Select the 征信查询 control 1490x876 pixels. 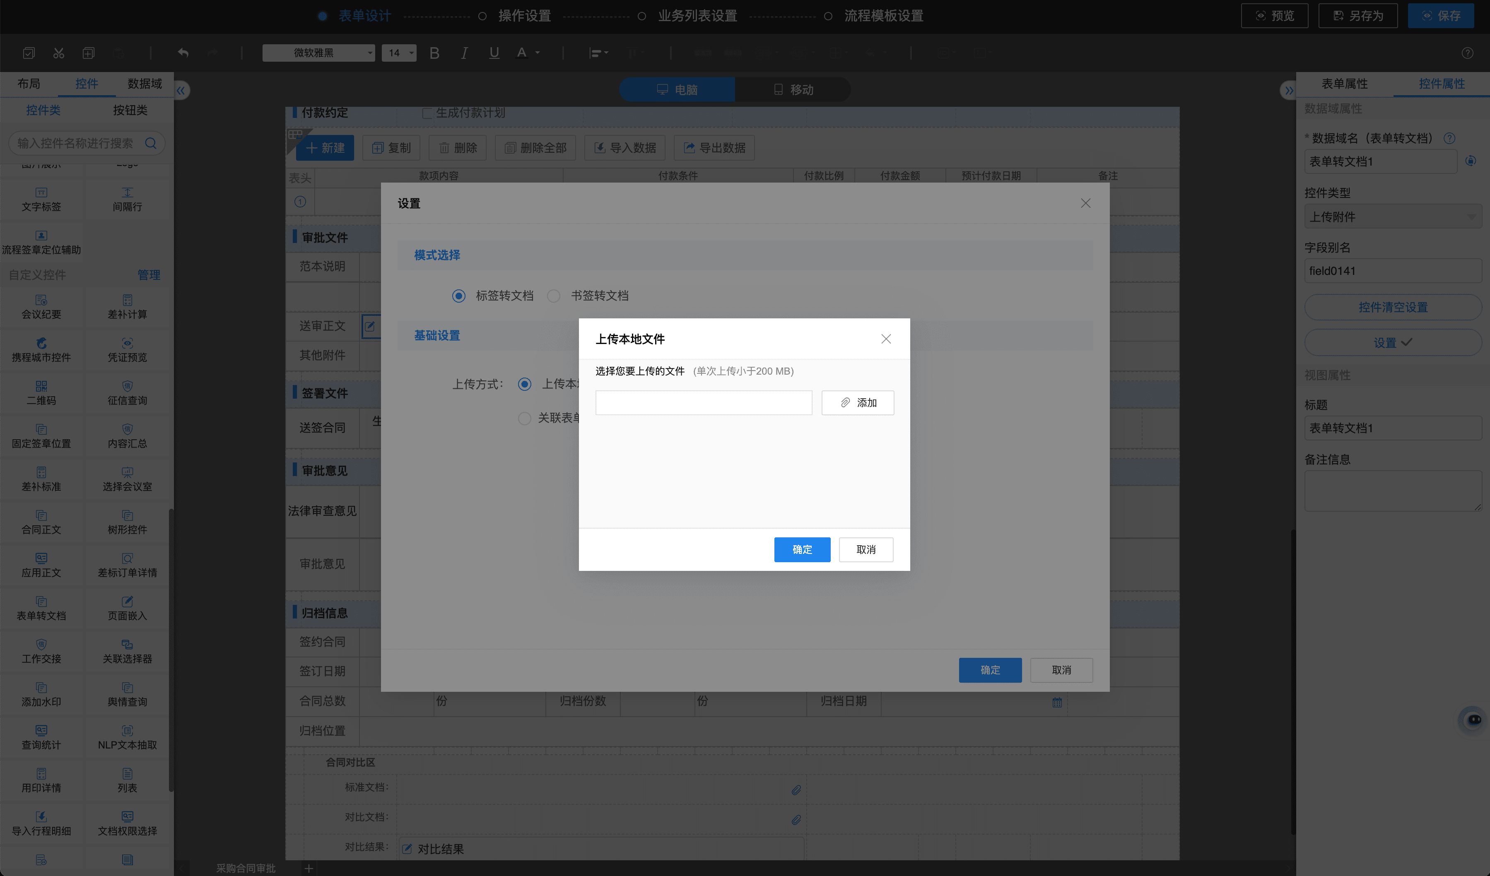coord(128,394)
